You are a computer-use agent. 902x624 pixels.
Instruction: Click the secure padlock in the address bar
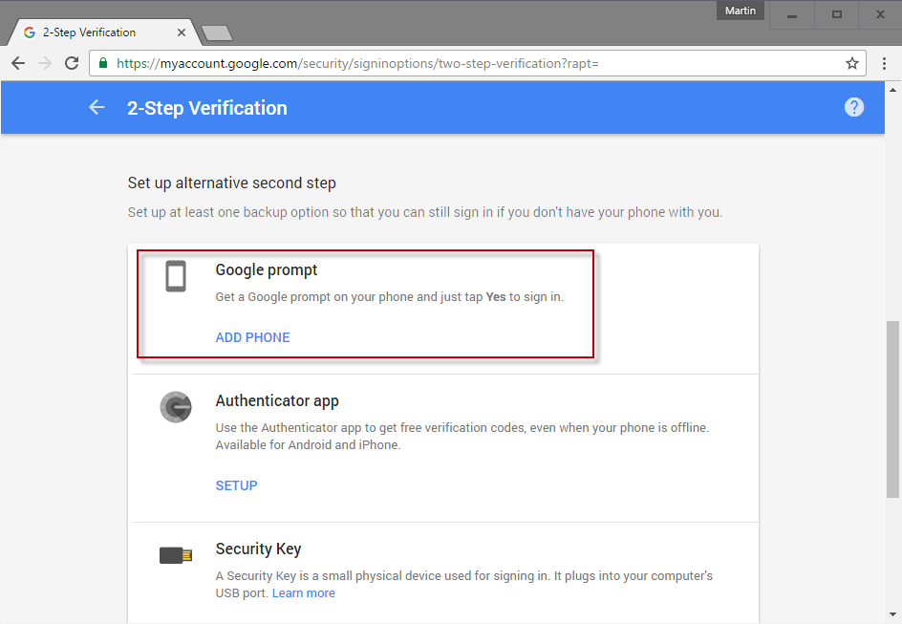tap(101, 63)
